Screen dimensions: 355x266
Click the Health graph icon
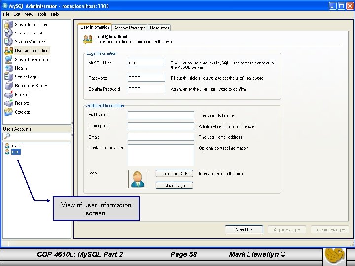point(8,68)
